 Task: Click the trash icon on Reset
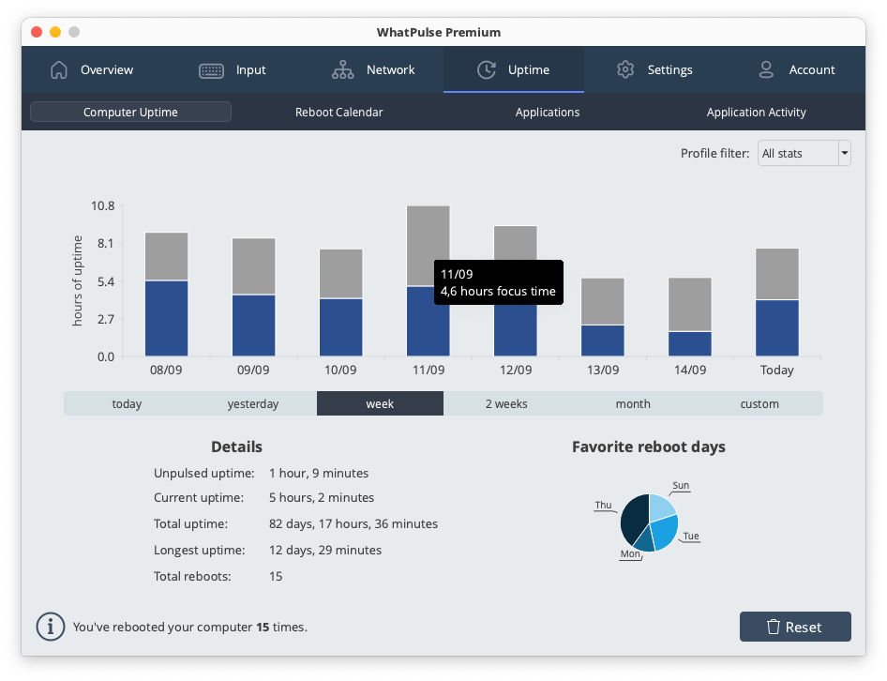pos(774,627)
